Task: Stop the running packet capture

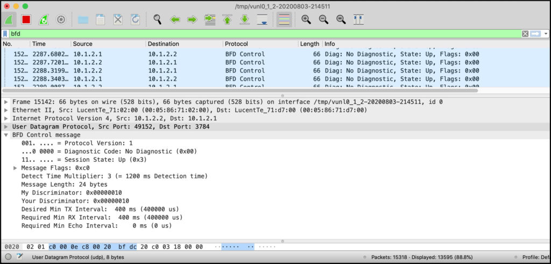Action: tap(26, 19)
